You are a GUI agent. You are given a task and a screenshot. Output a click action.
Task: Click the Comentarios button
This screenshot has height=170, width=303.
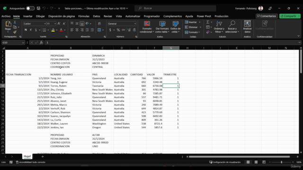[267, 16]
